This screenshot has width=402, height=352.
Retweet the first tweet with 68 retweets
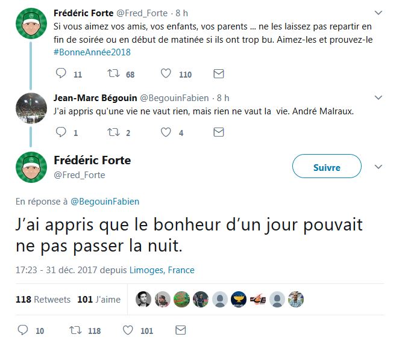[x=111, y=74]
